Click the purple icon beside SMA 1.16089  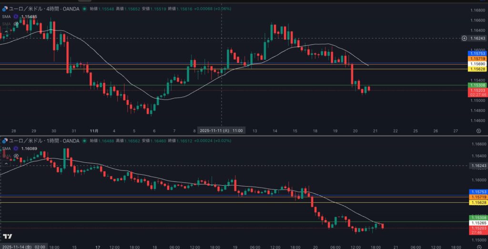point(16,149)
